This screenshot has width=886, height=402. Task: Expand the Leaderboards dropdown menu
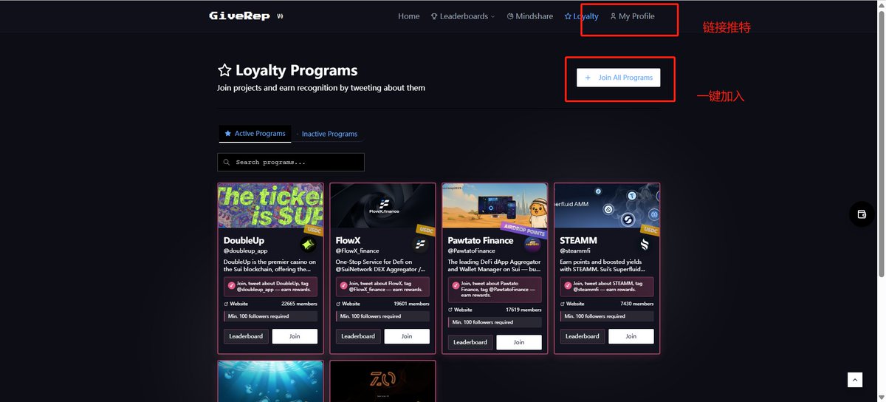coord(463,16)
